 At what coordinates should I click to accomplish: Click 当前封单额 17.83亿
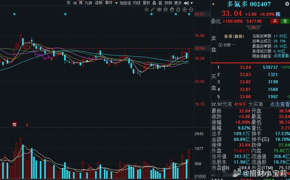pos(270,36)
